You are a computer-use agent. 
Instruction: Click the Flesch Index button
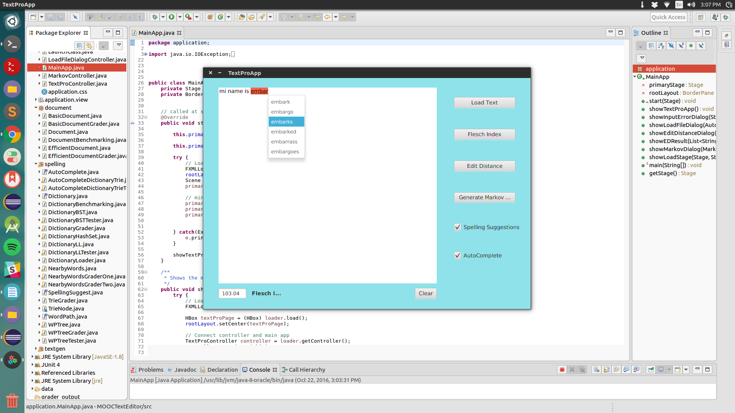click(484, 134)
